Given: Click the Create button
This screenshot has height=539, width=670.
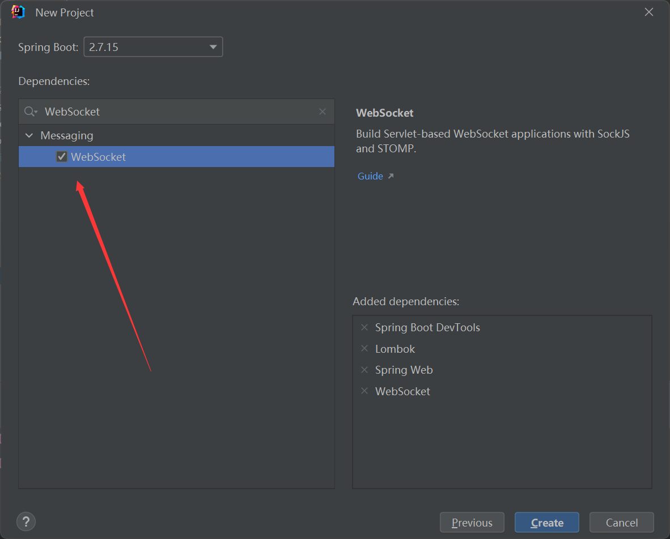Looking at the screenshot, I should pos(546,523).
